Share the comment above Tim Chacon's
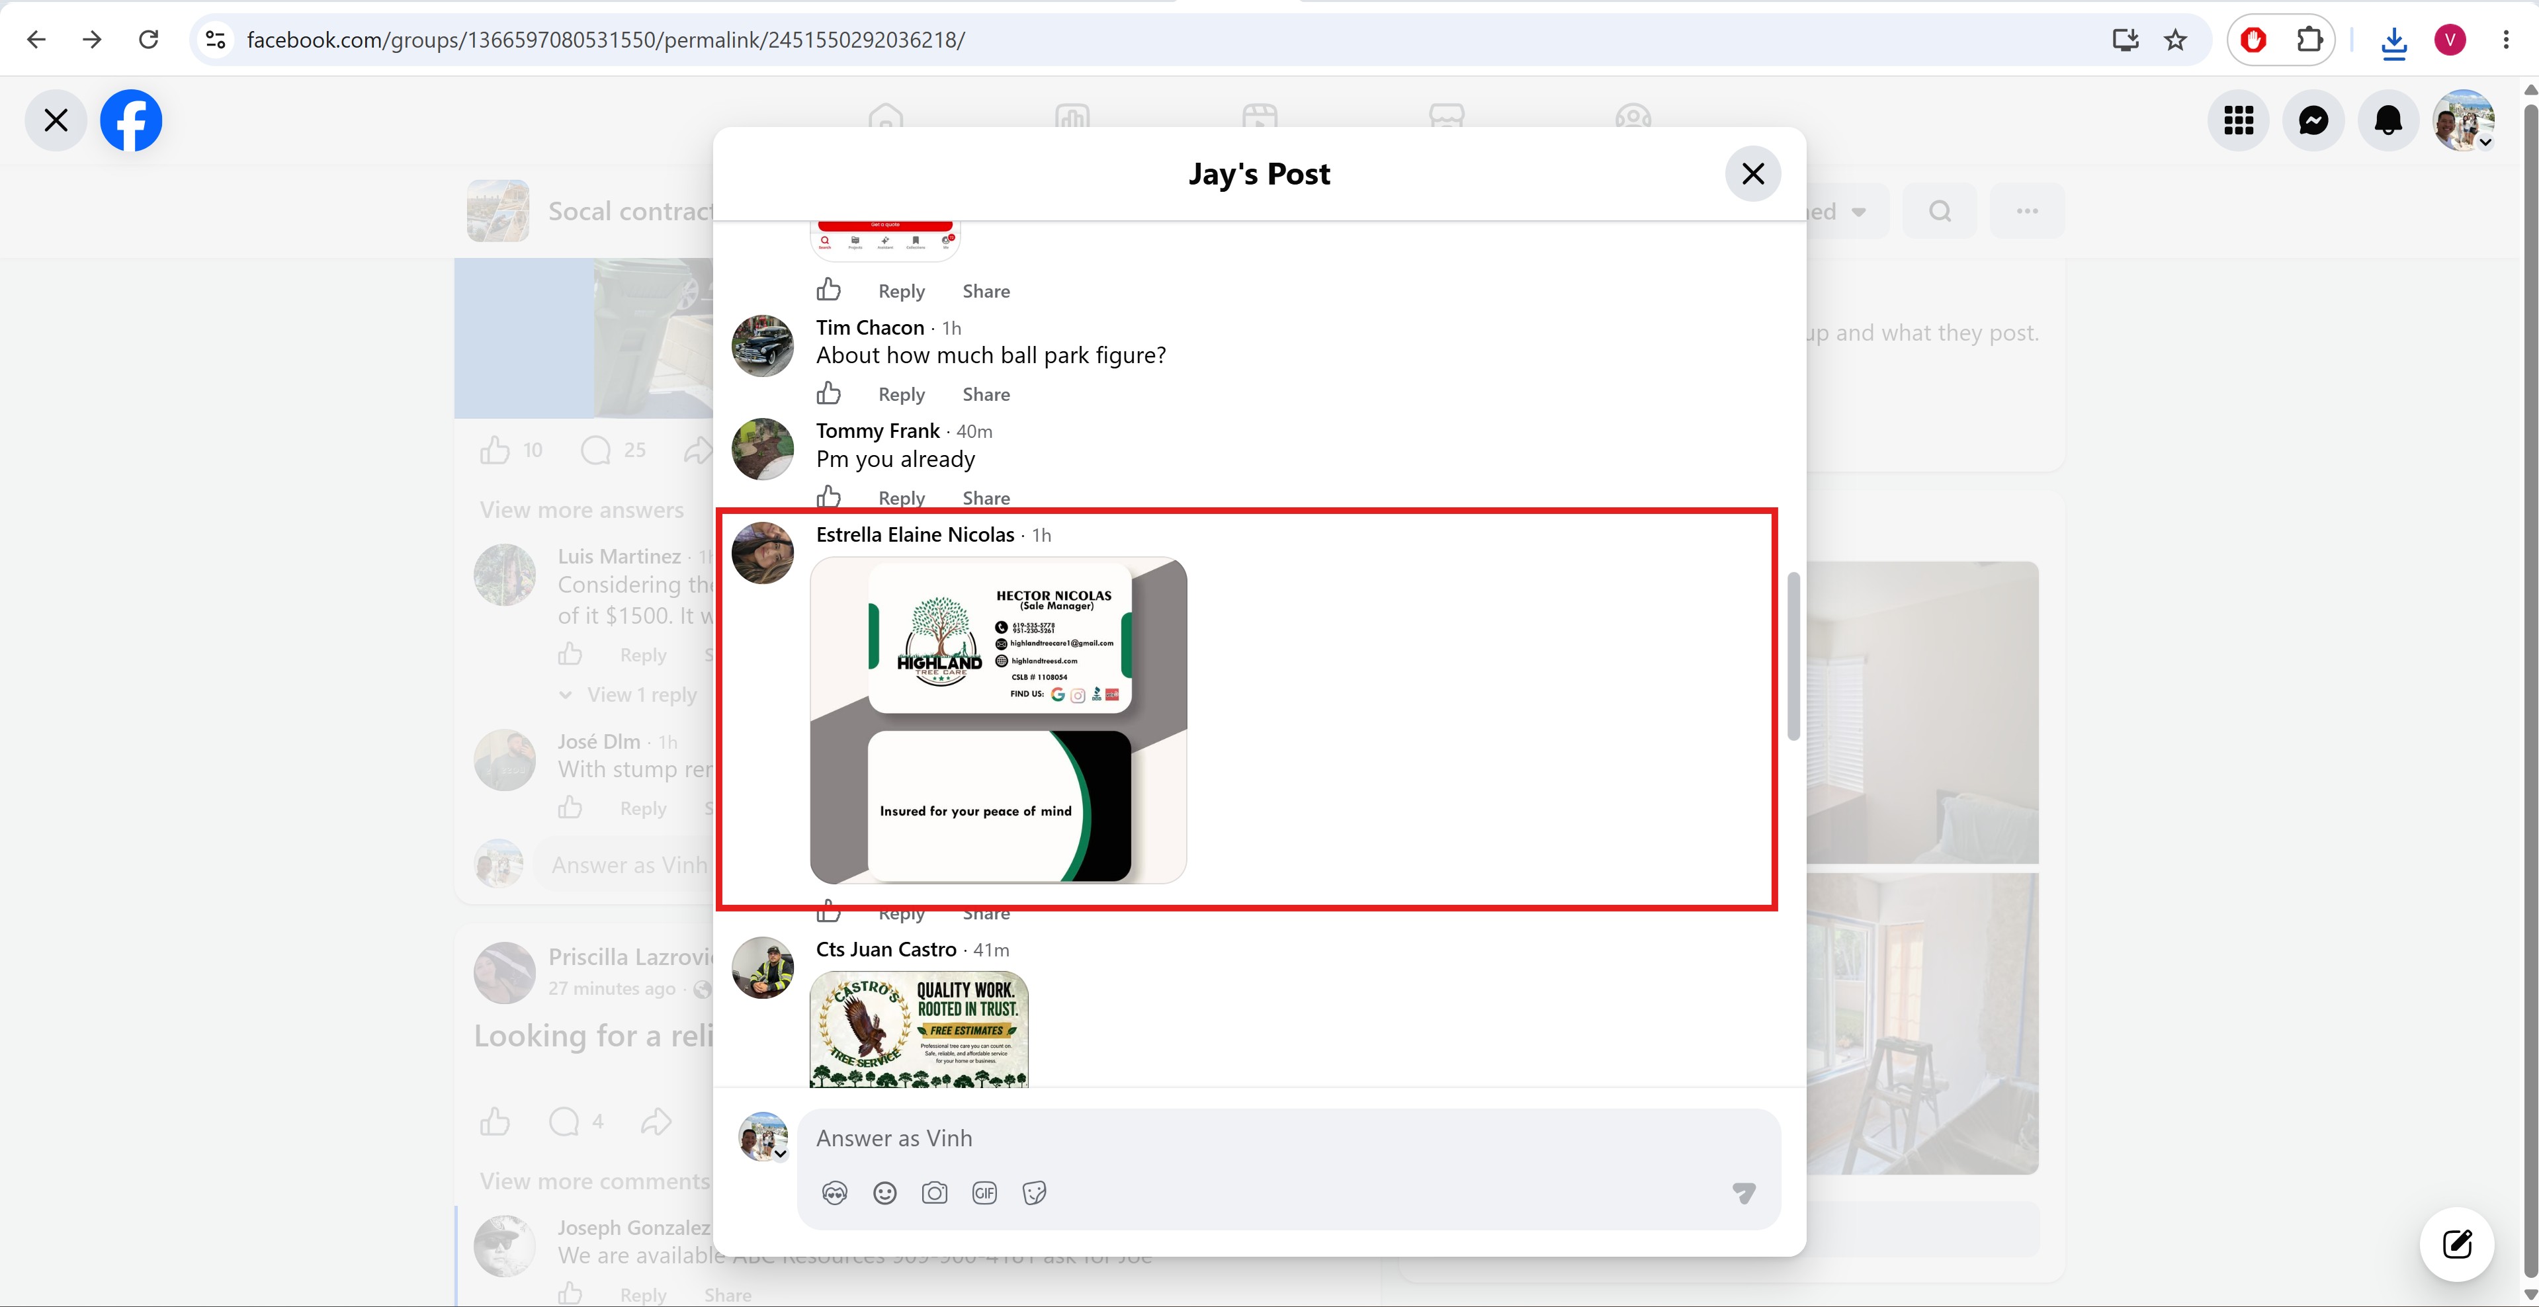The width and height of the screenshot is (2539, 1307). (986, 291)
